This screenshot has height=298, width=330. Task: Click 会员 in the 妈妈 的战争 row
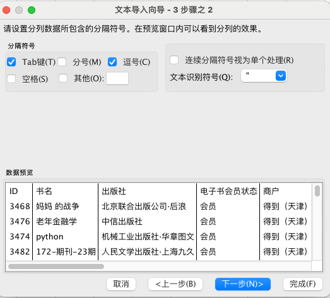point(208,207)
